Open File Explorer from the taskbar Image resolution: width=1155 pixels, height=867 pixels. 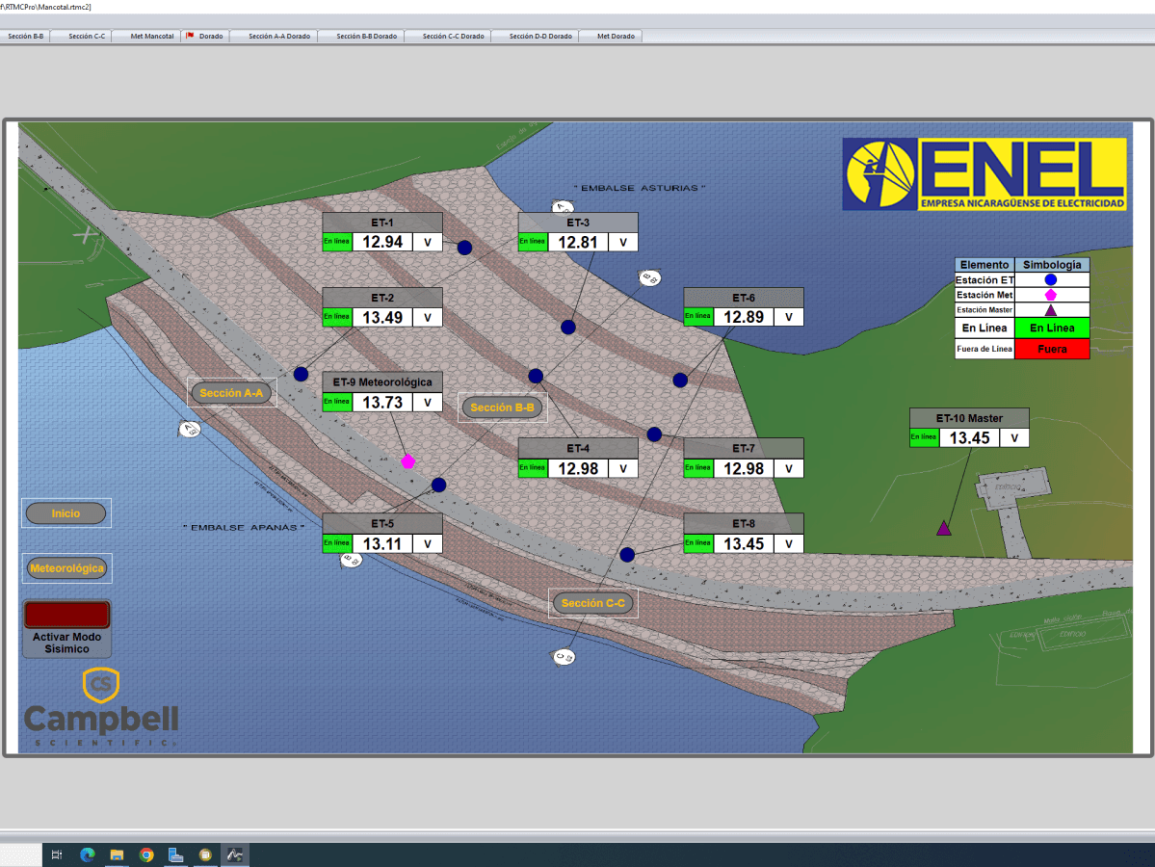117,854
